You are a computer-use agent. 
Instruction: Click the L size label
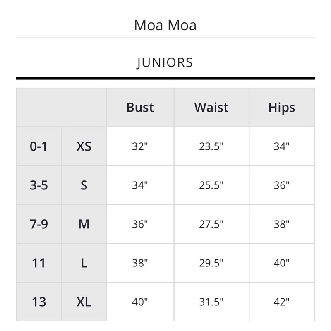coord(84,263)
